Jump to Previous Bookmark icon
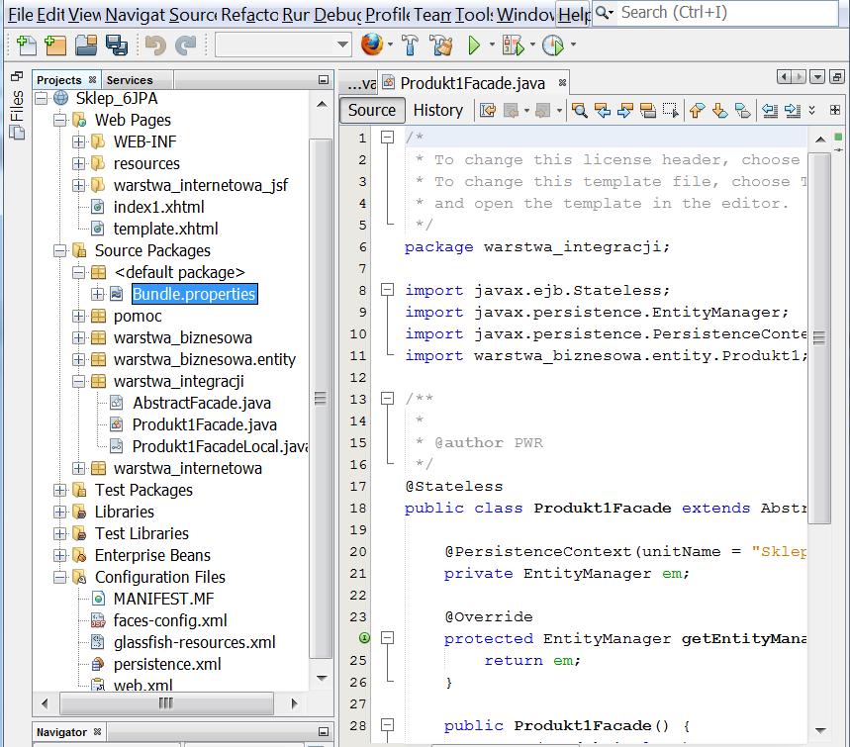This screenshot has width=850, height=747. pos(698,111)
